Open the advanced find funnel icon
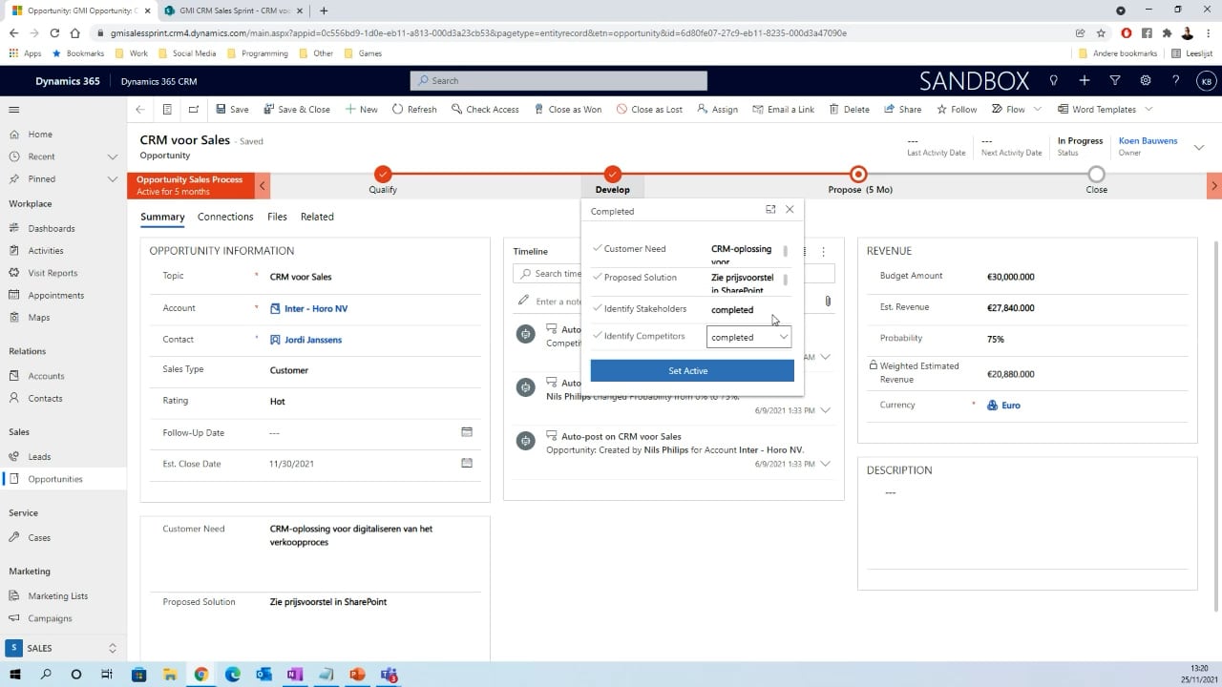The height and width of the screenshot is (687, 1222). 1115,81
